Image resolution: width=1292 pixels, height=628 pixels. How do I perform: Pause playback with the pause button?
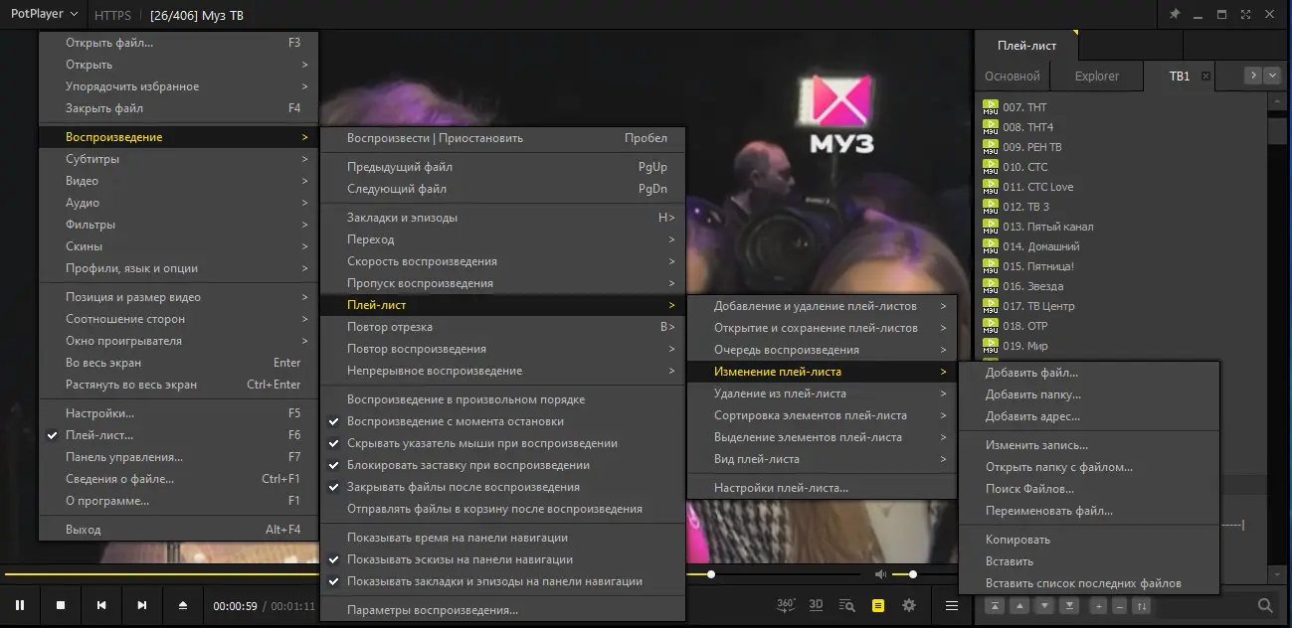click(x=20, y=604)
